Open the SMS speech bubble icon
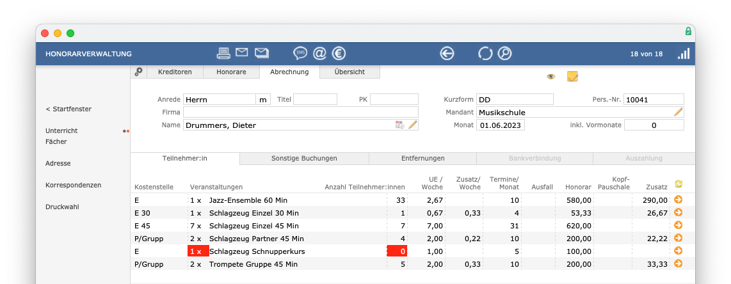The width and height of the screenshot is (731, 284). (x=300, y=54)
